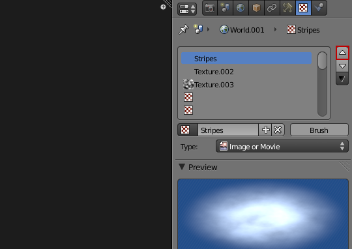The height and width of the screenshot is (249, 352).
Task: Click the scene icon in the breadcrumb
Action: coord(198,29)
